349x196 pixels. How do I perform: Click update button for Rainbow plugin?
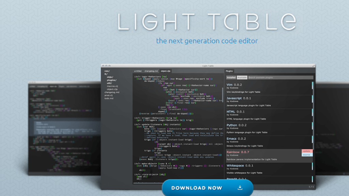307,151
